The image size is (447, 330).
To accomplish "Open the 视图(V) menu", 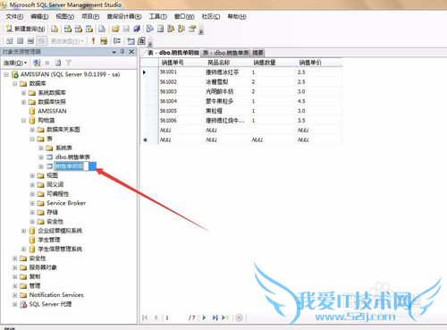I will click(x=65, y=16).
